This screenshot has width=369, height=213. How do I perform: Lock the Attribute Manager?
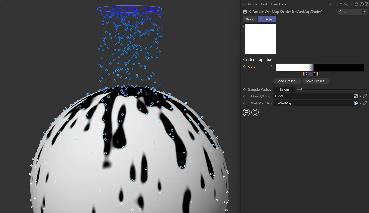click(356, 4)
